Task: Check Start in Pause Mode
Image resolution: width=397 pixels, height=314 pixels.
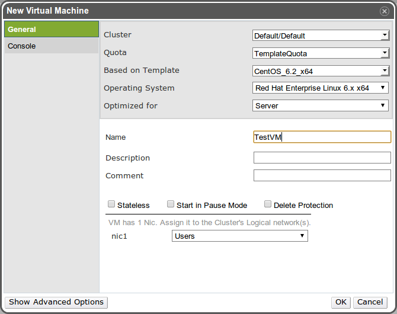Action: pos(171,205)
